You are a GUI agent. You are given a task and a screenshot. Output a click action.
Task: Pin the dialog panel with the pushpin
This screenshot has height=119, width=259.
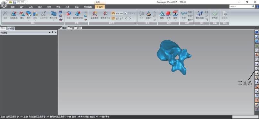pos(52,33)
